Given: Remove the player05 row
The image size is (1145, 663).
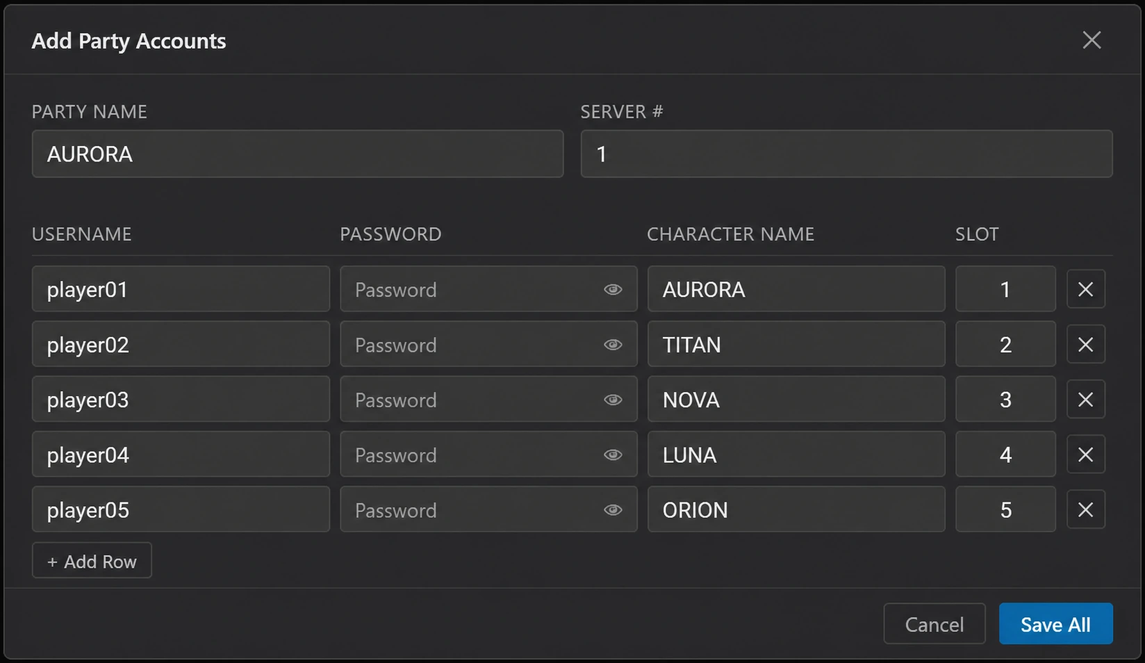Looking at the screenshot, I should coord(1086,509).
